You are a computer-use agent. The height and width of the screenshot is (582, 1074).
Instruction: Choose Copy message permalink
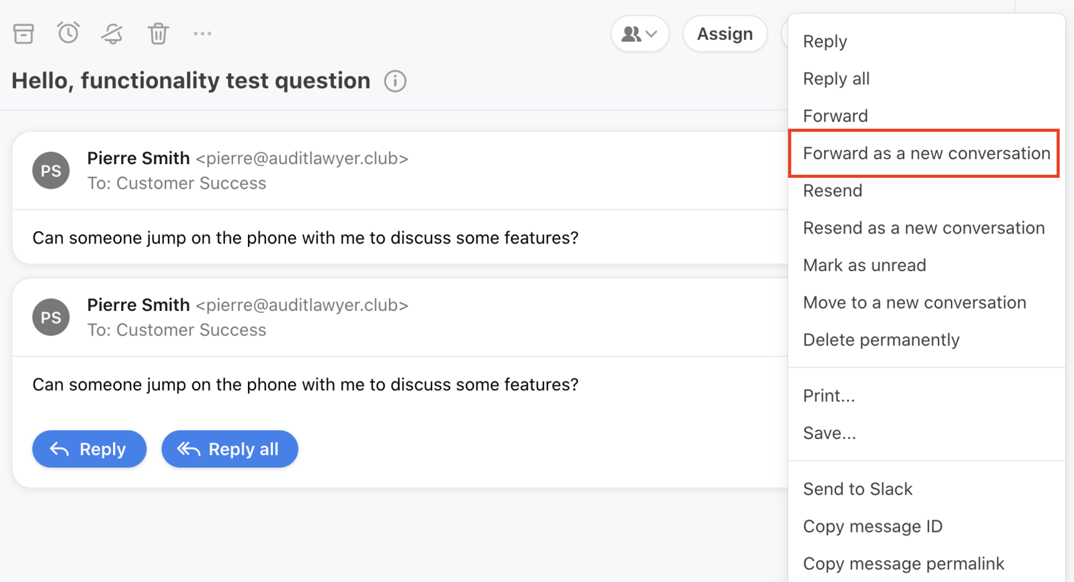pos(904,564)
